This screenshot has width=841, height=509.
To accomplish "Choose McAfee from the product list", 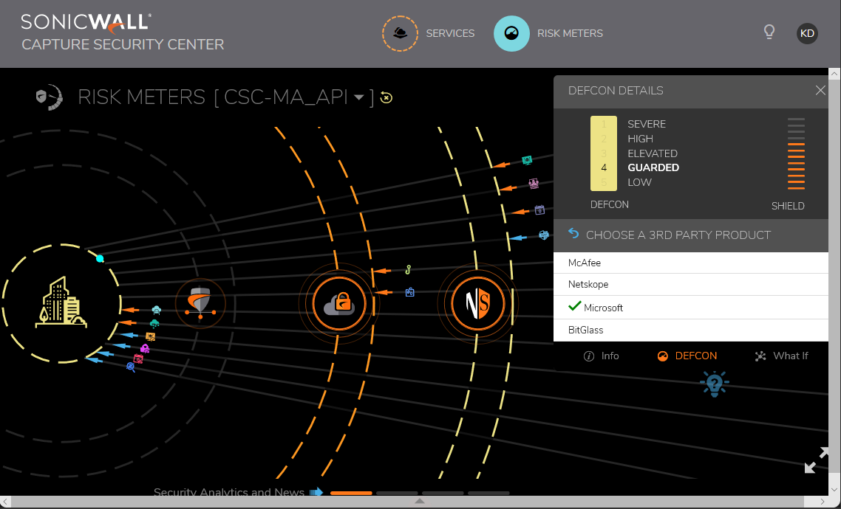I will point(691,263).
